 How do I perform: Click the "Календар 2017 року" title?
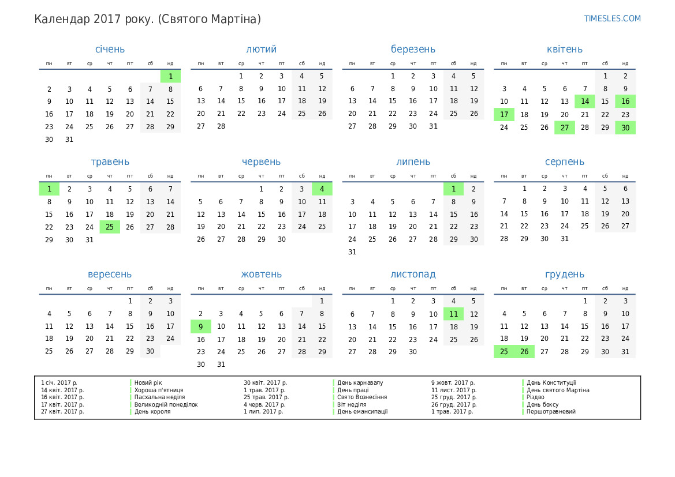(147, 19)
